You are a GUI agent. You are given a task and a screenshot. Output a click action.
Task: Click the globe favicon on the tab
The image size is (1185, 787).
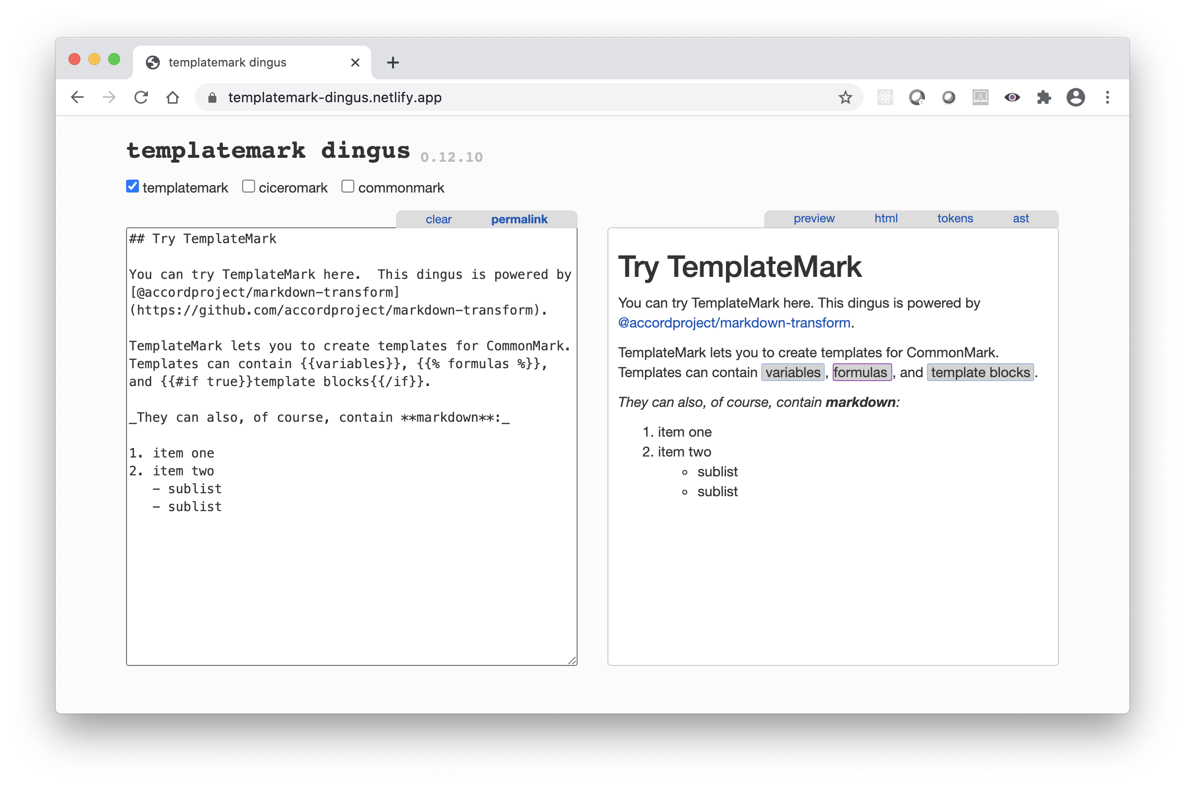tap(152, 63)
